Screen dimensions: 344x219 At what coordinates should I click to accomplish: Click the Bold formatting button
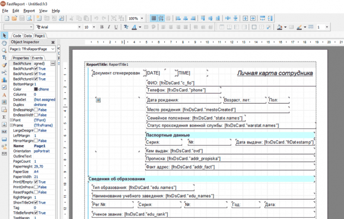click(x=102, y=27)
